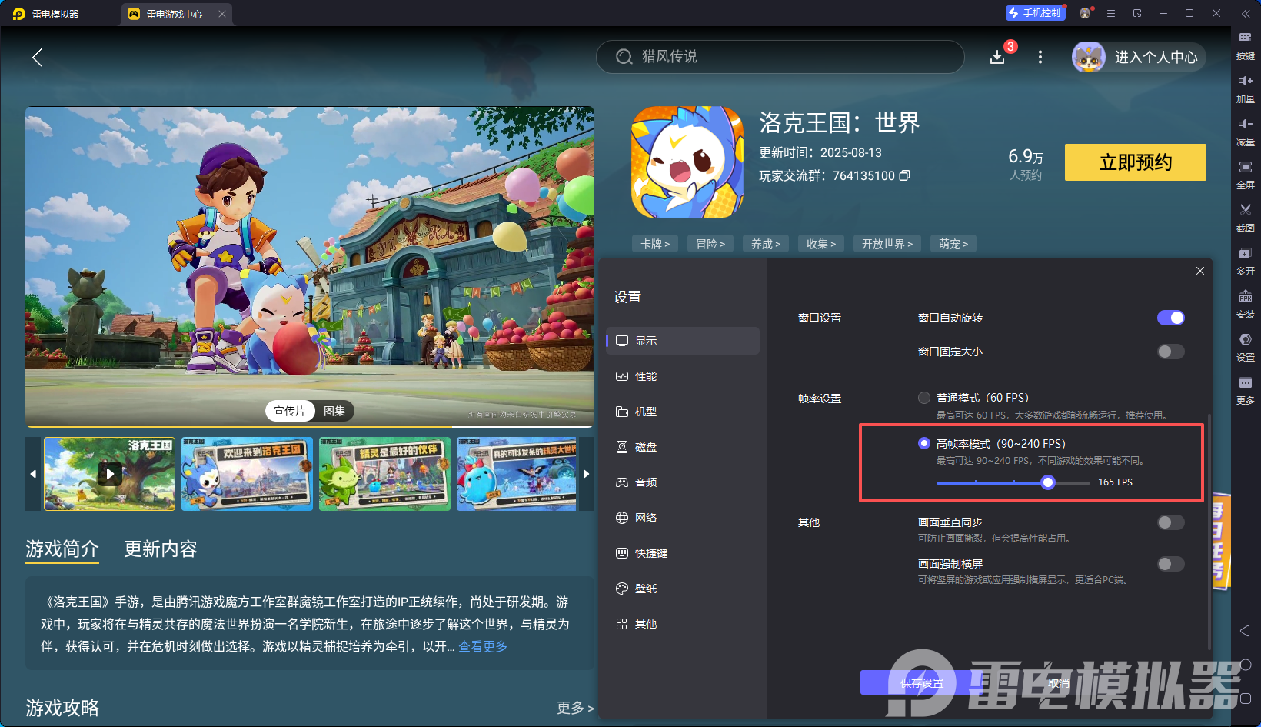The height and width of the screenshot is (727, 1261).
Task: Open the 查看更多 link in the game description
Action: pyautogui.click(x=482, y=647)
